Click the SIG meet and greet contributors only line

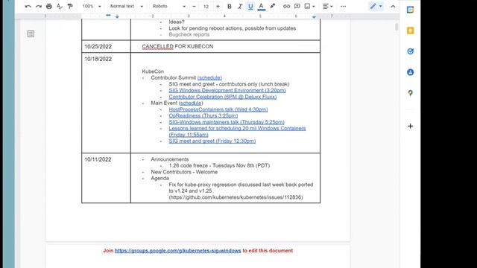pyautogui.click(x=229, y=84)
